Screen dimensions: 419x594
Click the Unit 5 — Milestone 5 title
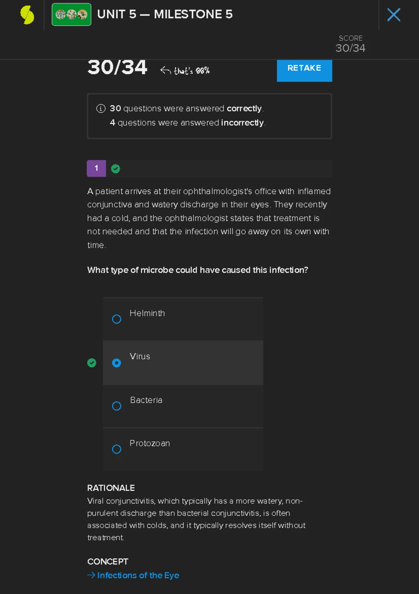165,14
